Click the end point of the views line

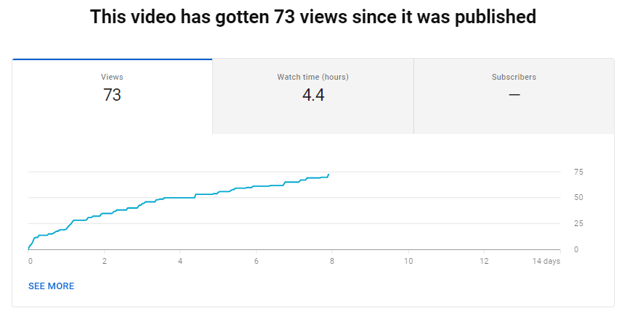click(328, 174)
